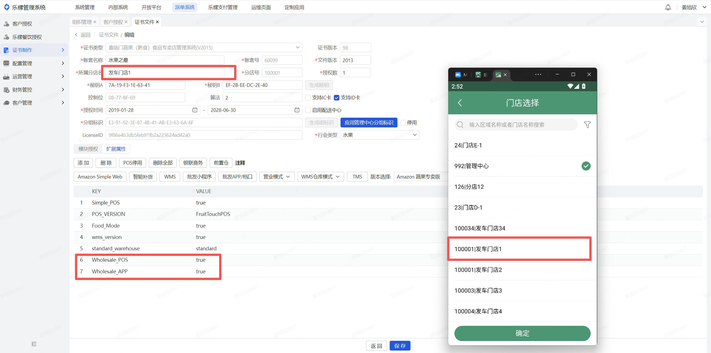Click the 客户授权 sidebar icon
This screenshot has width=711, height=353.
[6, 24]
